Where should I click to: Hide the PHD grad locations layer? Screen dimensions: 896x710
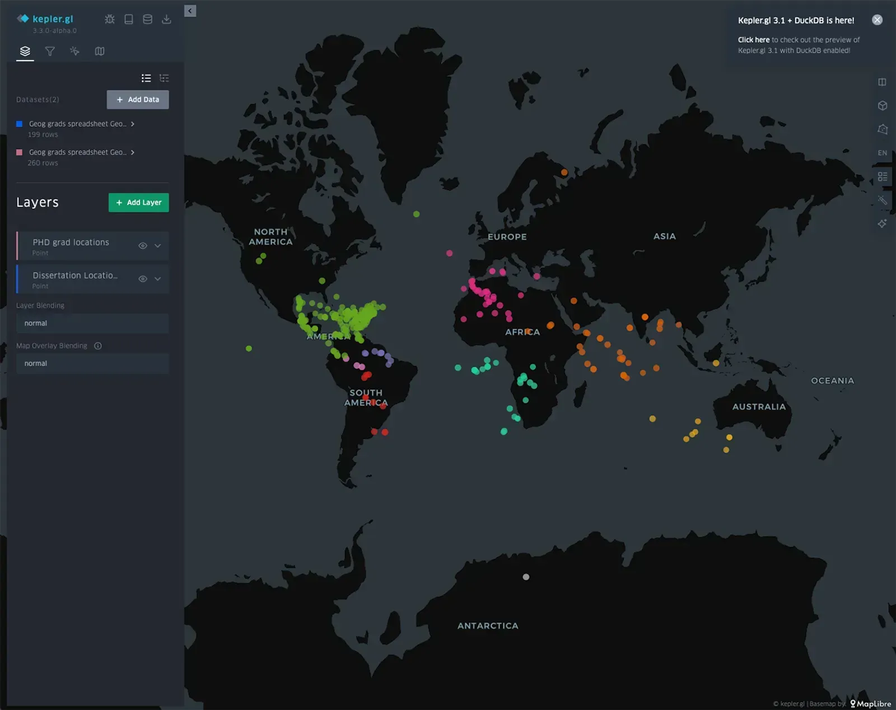tap(143, 246)
